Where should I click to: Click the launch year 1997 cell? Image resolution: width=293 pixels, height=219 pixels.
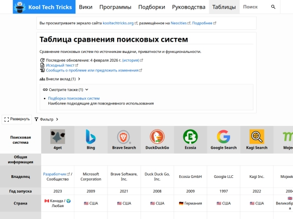point(224,191)
